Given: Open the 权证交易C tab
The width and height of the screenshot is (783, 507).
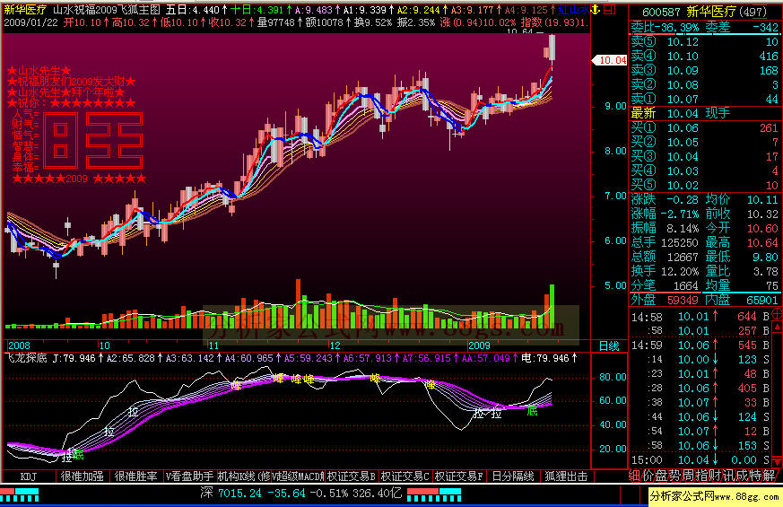Looking at the screenshot, I should tap(405, 476).
